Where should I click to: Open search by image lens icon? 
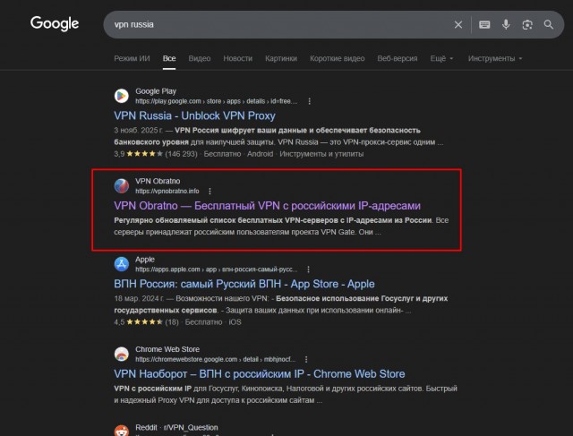click(x=527, y=24)
